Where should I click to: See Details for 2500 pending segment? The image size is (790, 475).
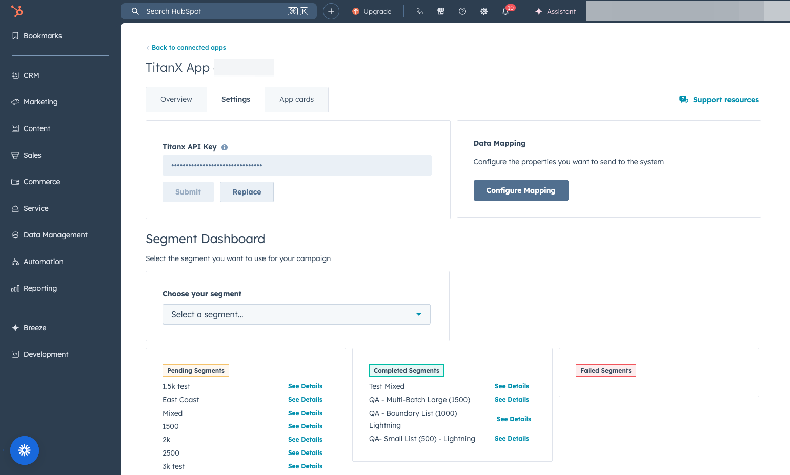pyautogui.click(x=305, y=453)
